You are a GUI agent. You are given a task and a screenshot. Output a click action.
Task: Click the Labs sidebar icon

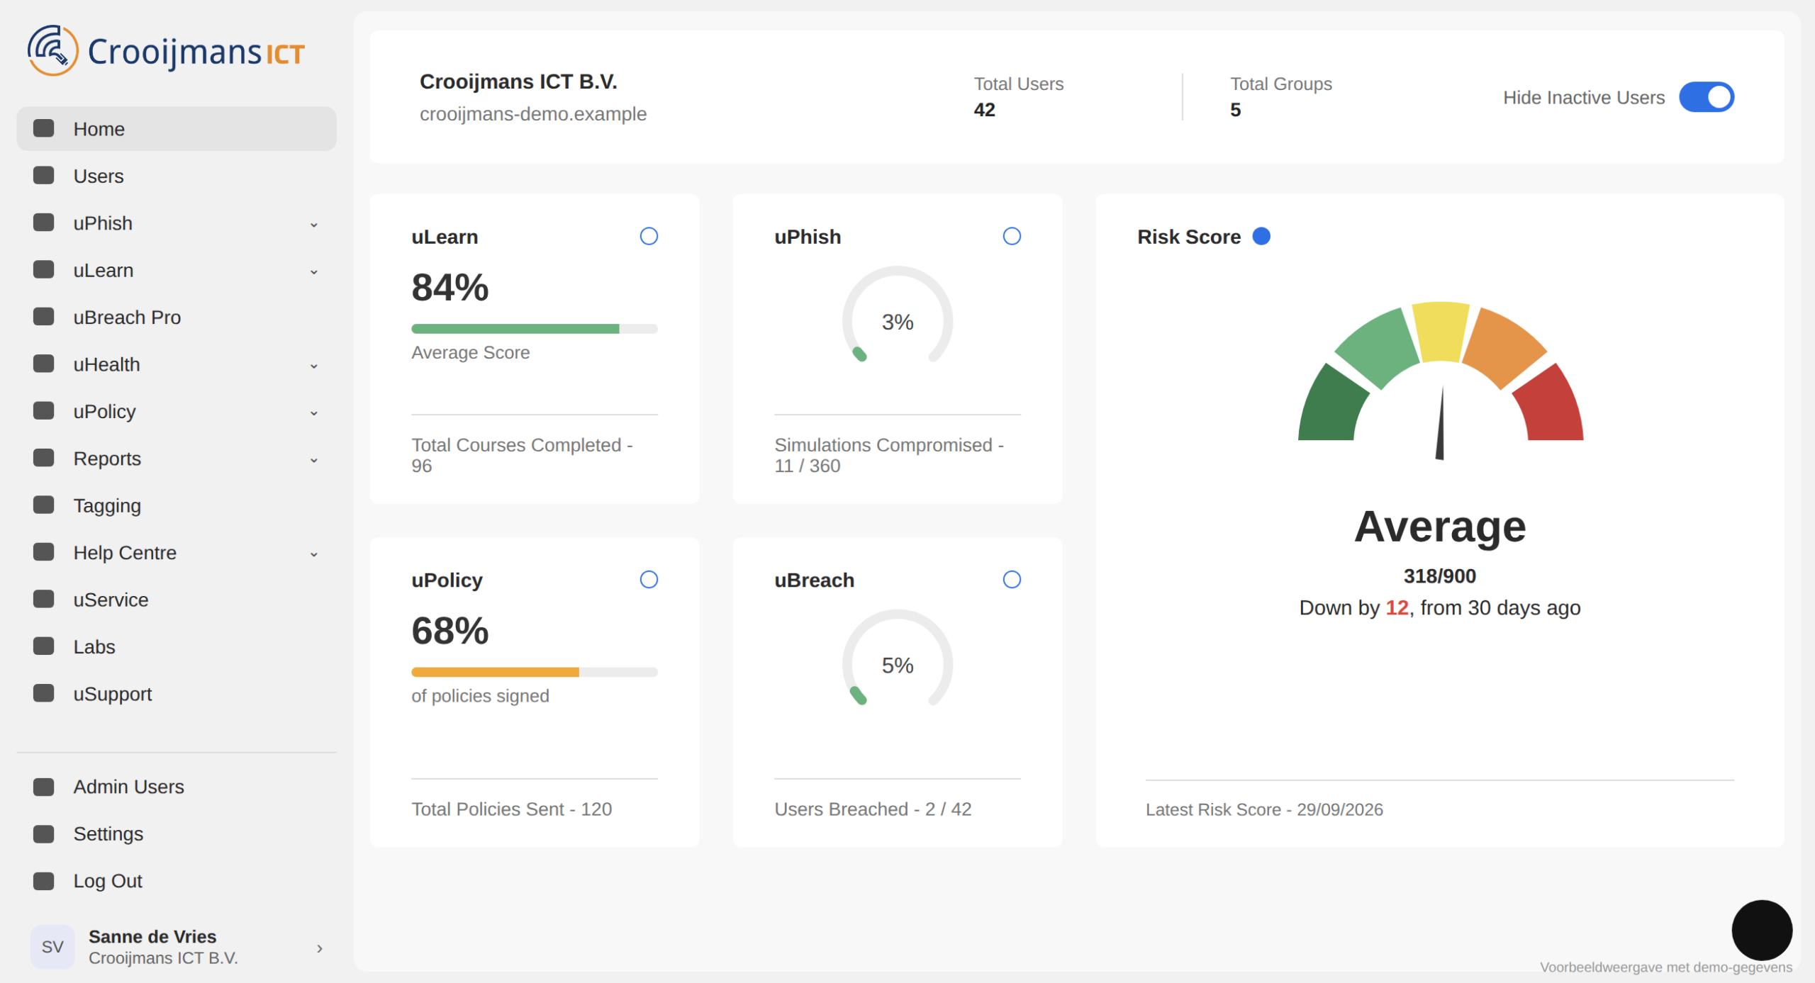click(44, 646)
